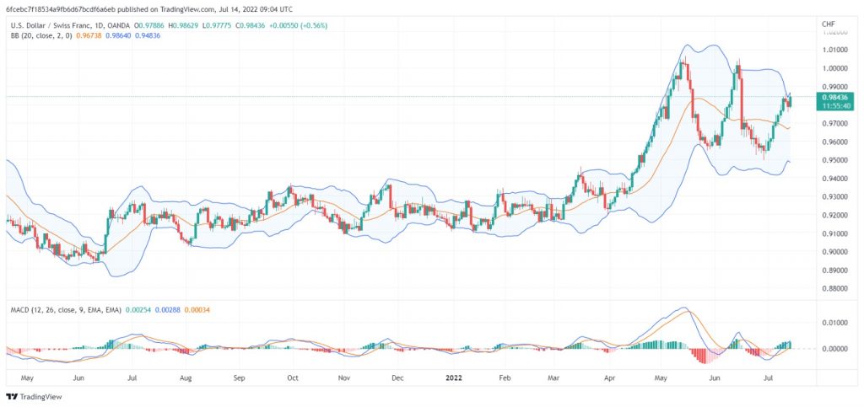Screen dimensions: 864x407
Task: Click the 0.01000 level on MACD axis
Action: pos(834,322)
